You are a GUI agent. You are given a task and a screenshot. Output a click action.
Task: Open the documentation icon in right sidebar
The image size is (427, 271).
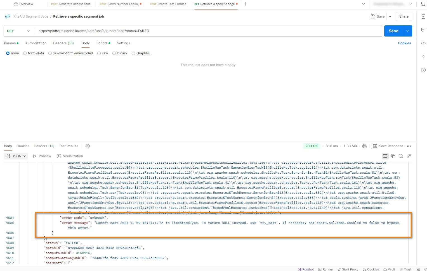click(x=423, y=16)
